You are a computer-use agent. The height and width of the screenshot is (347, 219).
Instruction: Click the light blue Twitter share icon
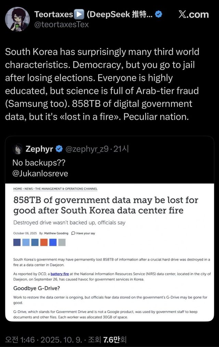(x=26, y=242)
